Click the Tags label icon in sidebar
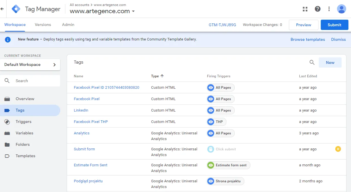Viewport: 351px width, 192px height. 7,110
